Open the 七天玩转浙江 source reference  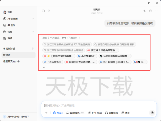53,62
